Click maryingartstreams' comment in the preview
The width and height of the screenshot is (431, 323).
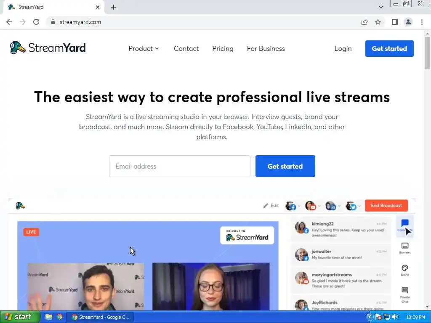(x=341, y=280)
